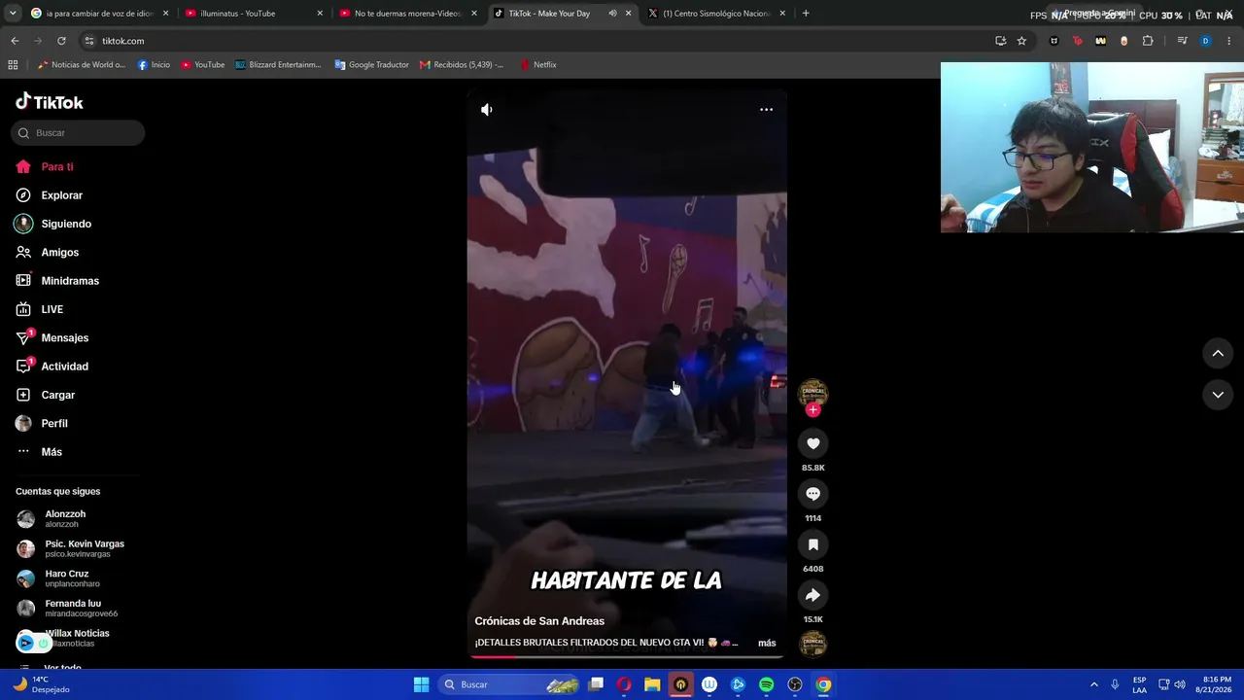Install the app via address bar icon
Screen dimensions: 1244x700
(1000, 41)
